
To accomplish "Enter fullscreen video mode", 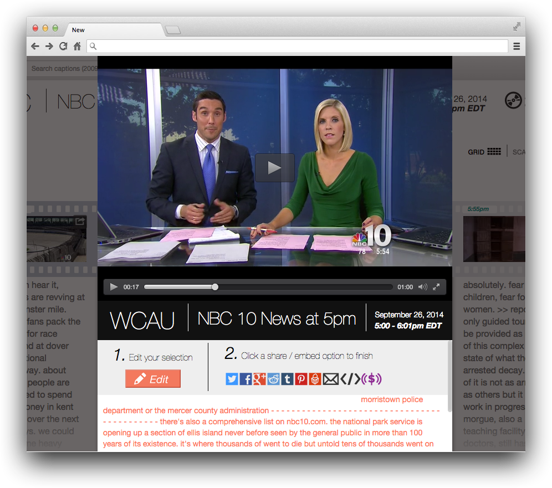I will (436, 287).
